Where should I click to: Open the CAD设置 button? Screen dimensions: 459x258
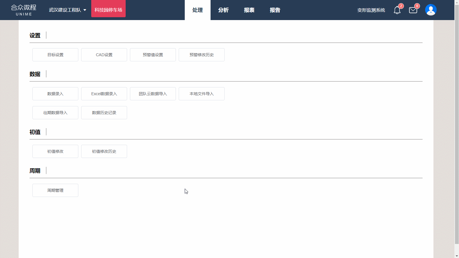104,55
